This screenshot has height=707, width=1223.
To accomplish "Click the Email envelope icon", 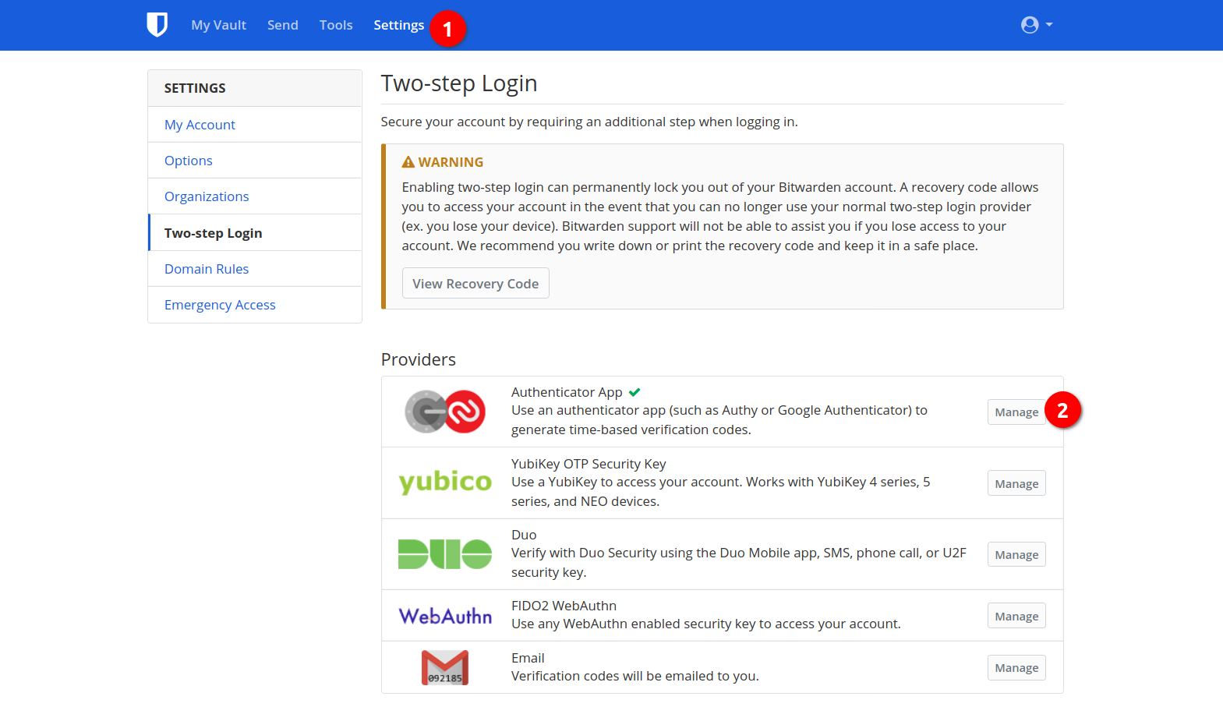I will tap(445, 667).
